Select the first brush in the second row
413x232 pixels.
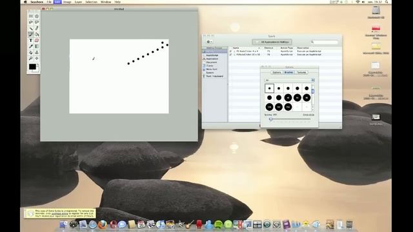[269, 98]
